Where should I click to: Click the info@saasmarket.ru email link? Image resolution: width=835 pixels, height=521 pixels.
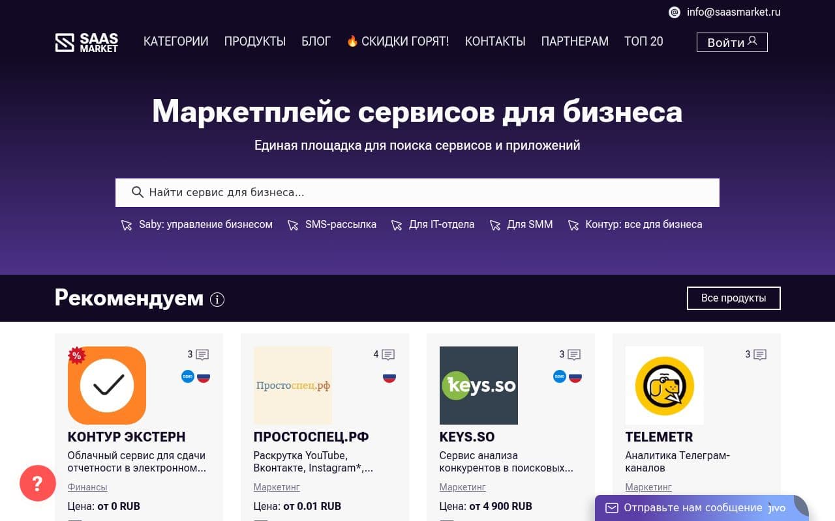click(x=733, y=12)
